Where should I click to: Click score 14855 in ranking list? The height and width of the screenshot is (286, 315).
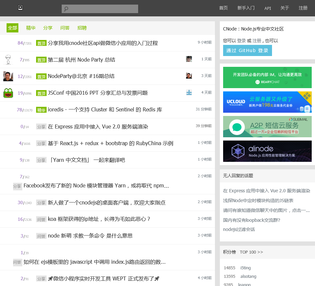click(x=229, y=268)
